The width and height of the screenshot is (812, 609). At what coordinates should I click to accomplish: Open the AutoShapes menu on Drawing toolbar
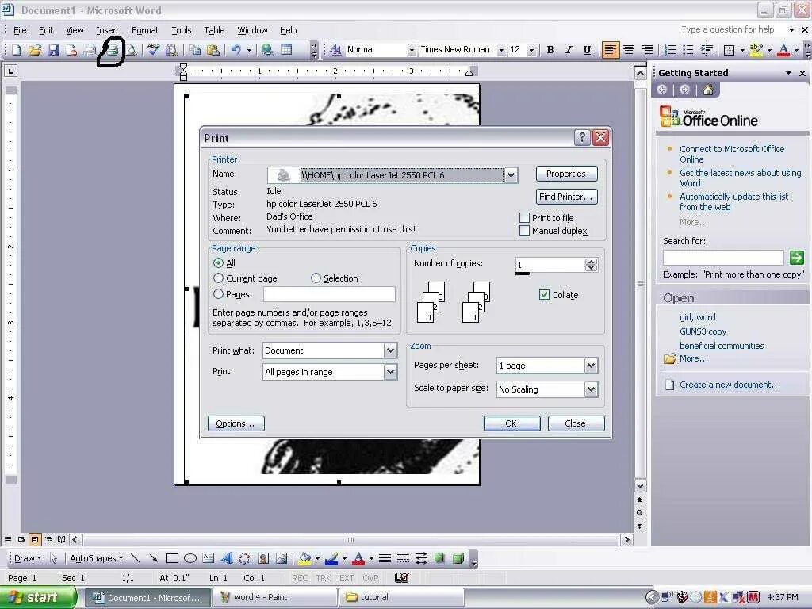(96, 558)
